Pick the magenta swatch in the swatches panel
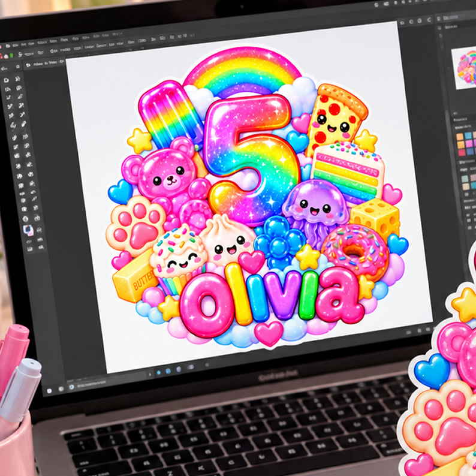 point(469,143)
